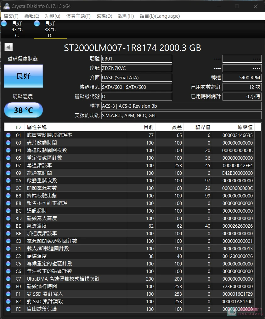The height and width of the screenshot is (319, 265).
Task: Open the 磁碟(D) menu
Action: point(104,16)
